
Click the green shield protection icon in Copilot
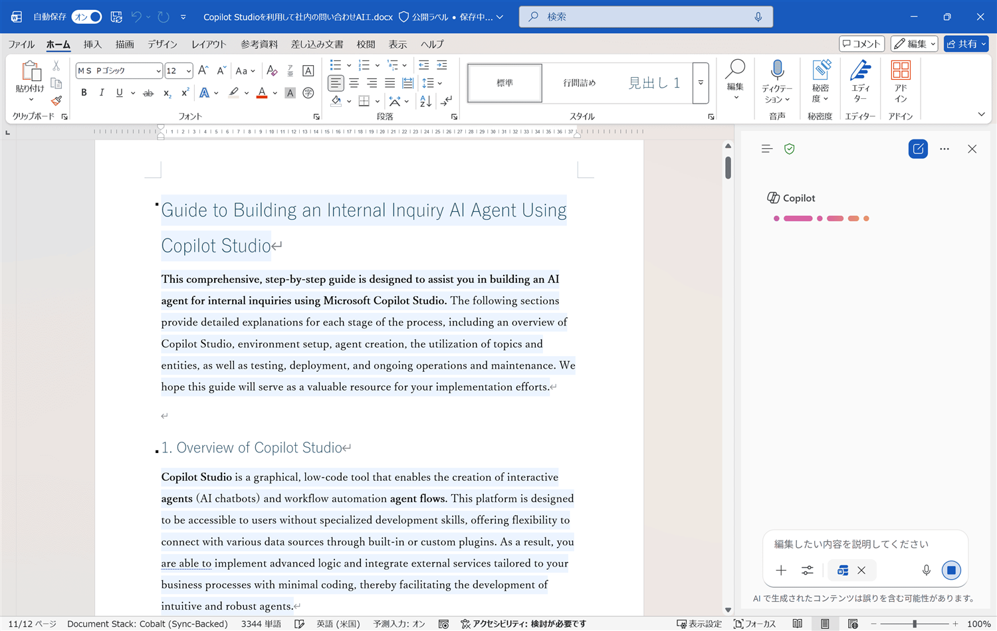pyautogui.click(x=790, y=149)
